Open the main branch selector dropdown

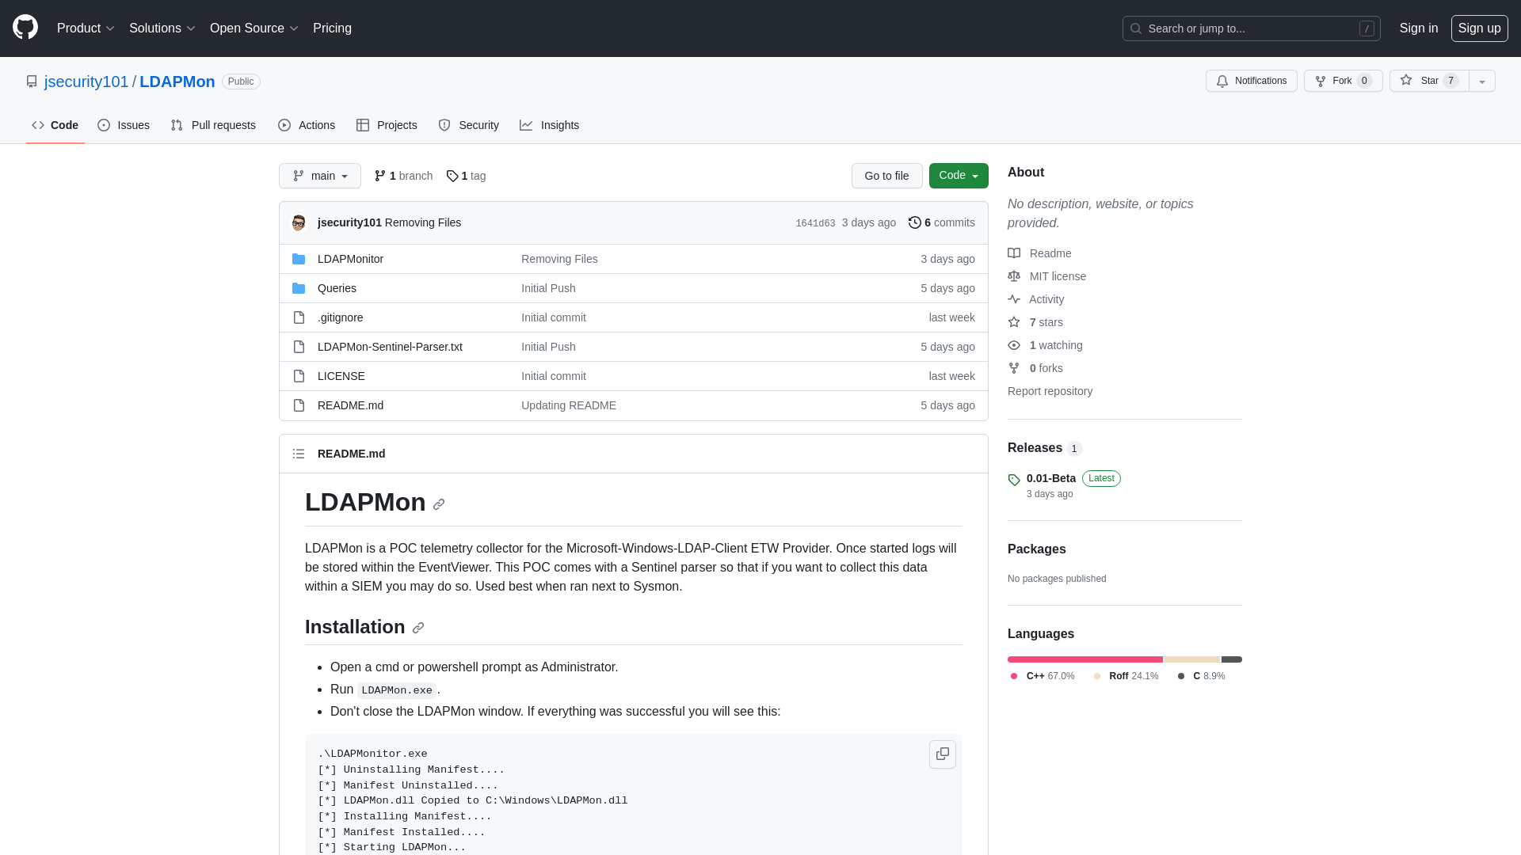click(x=320, y=176)
